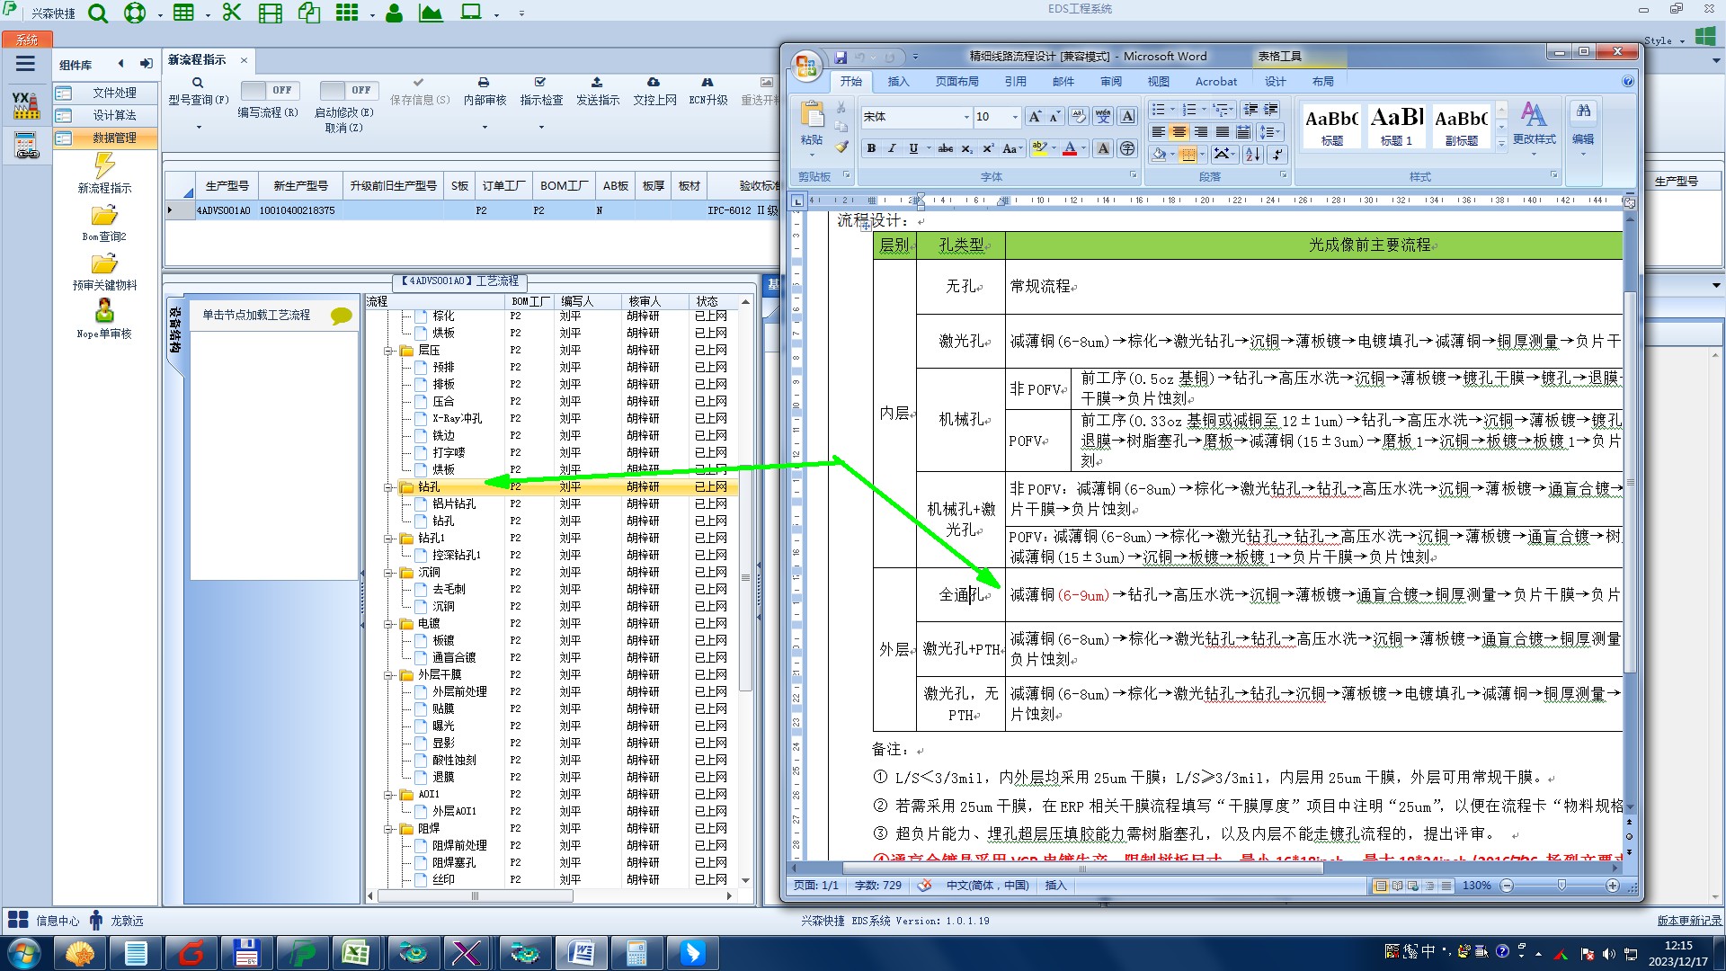Click the 发送指示 upload icon
This screenshot has height=971, width=1726.
click(597, 83)
